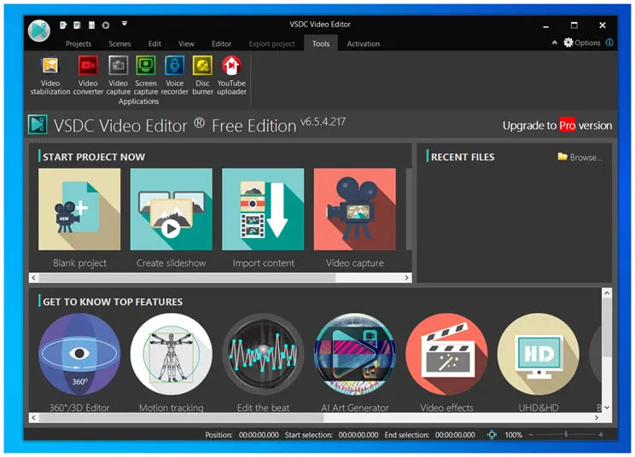The height and width of the screenshot is (457, 635).
Task: Open the Edit ribbon tab
Action: (154, 43)
